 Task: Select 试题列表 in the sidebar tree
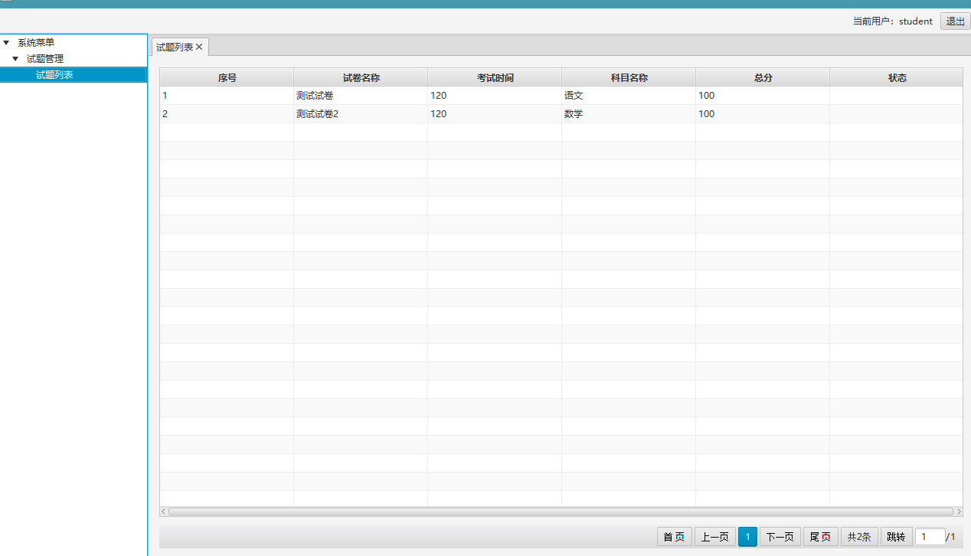click(54, 75)
